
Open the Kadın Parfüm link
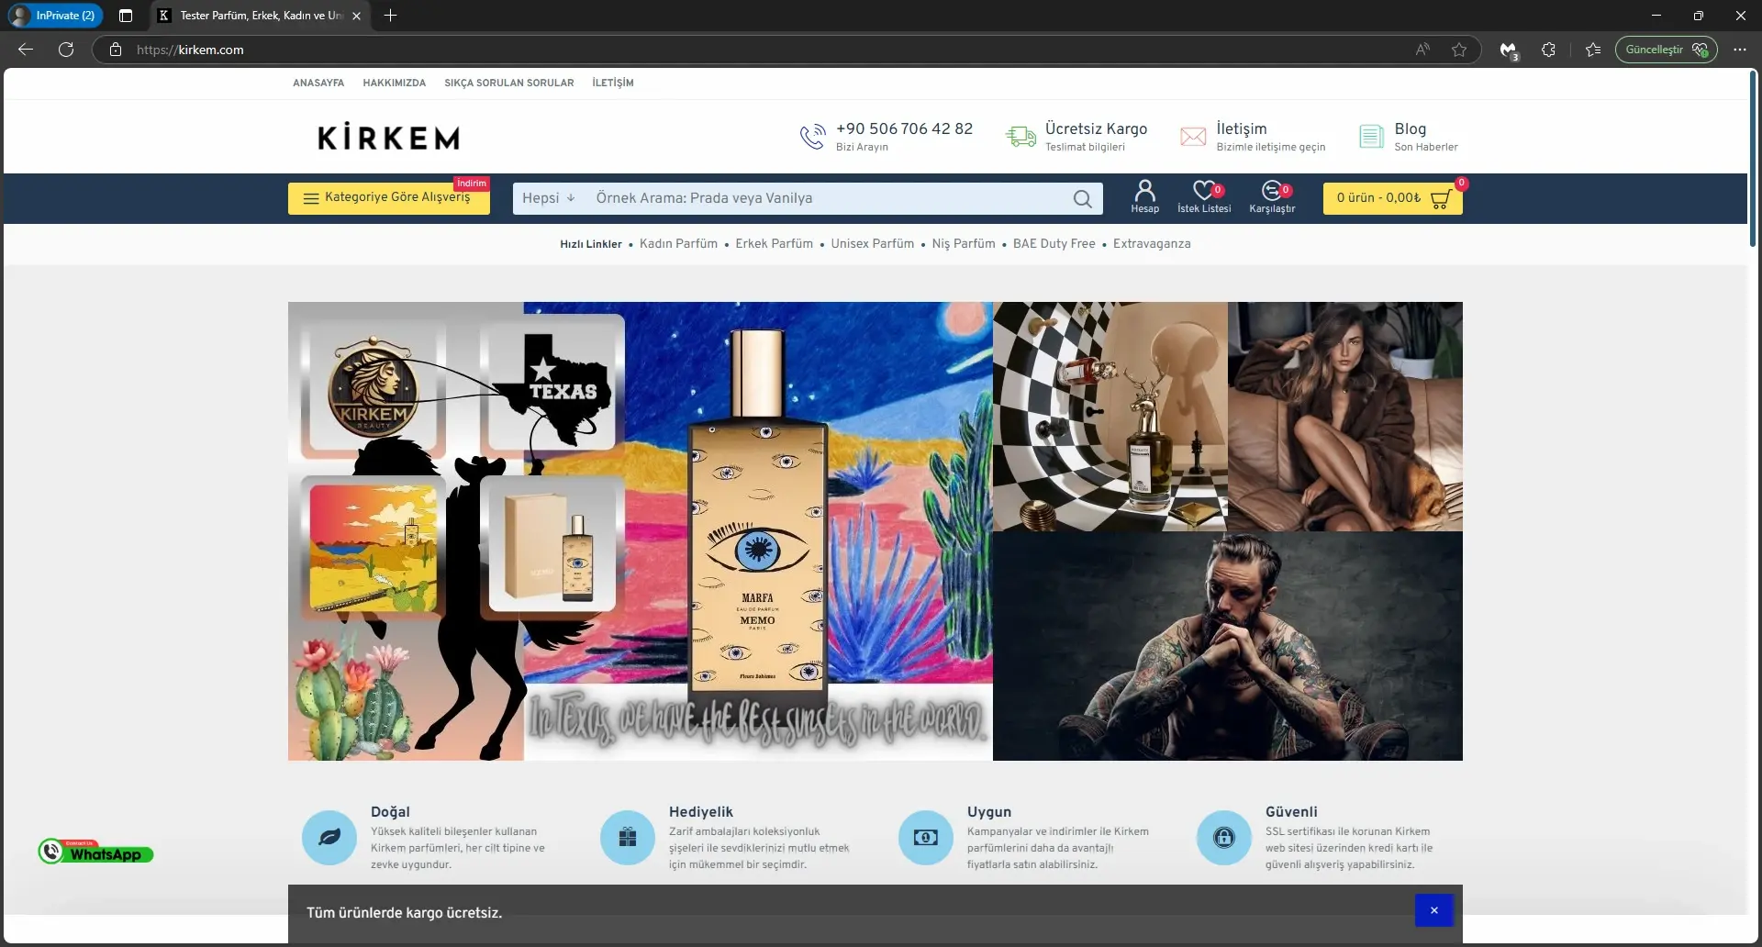(678, 244)
